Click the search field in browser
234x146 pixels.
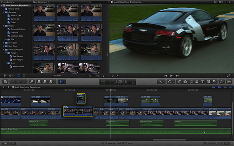click(98, 2)
